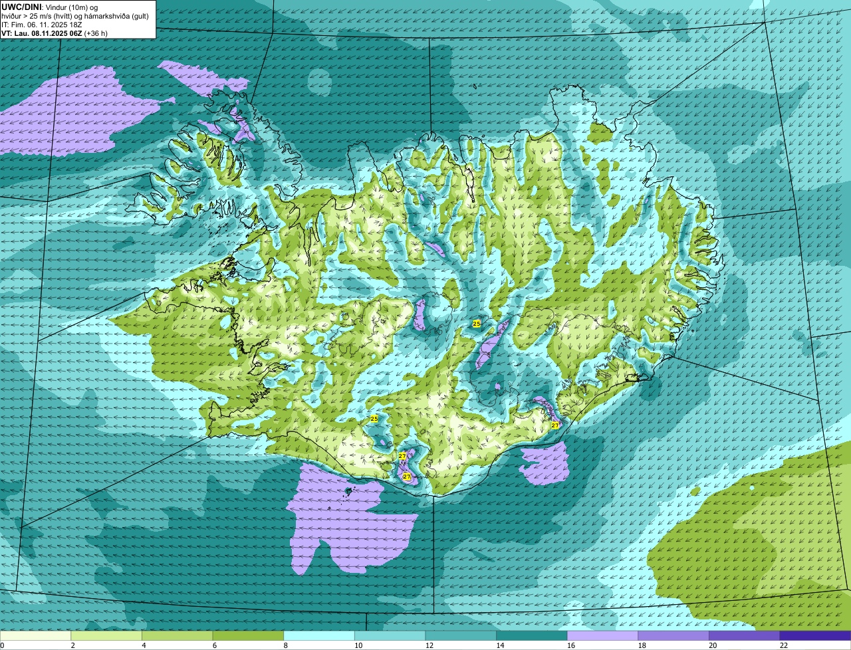Pick the 4–6 m/s green legend swatch
Image resolution: width=851 pixels, height=650 pixels.
pos(178,635)
